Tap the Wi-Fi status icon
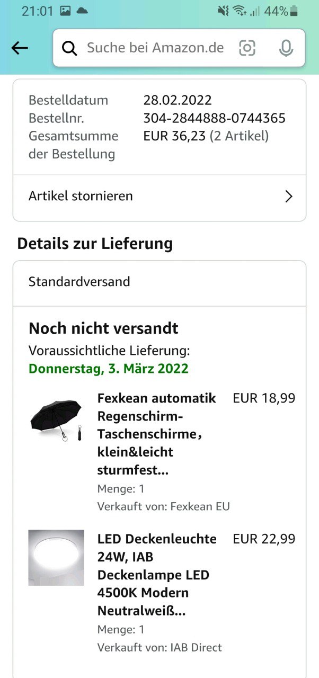The image size is (319, 678). coord(240,11)
